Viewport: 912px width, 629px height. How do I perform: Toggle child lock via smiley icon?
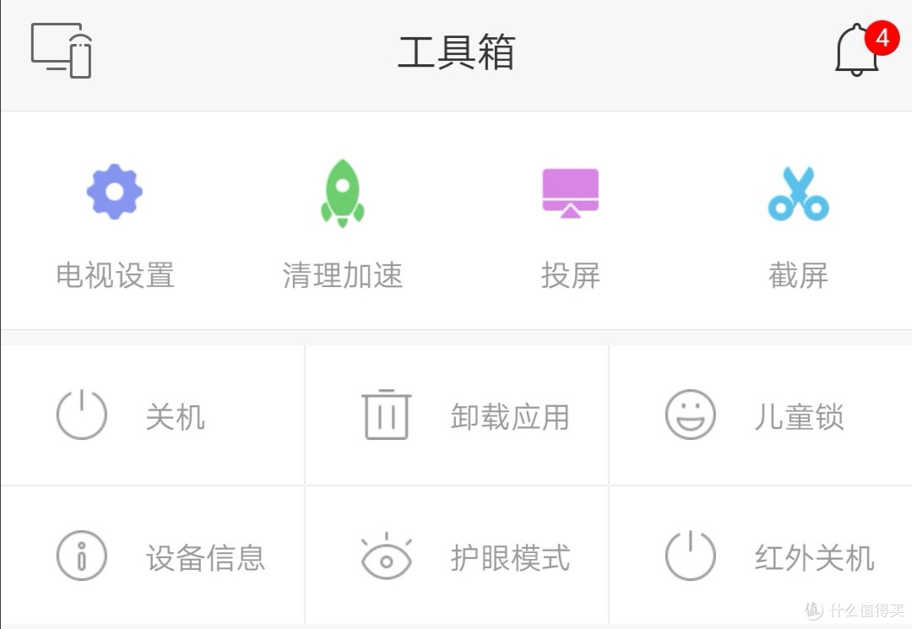(690, 415)
